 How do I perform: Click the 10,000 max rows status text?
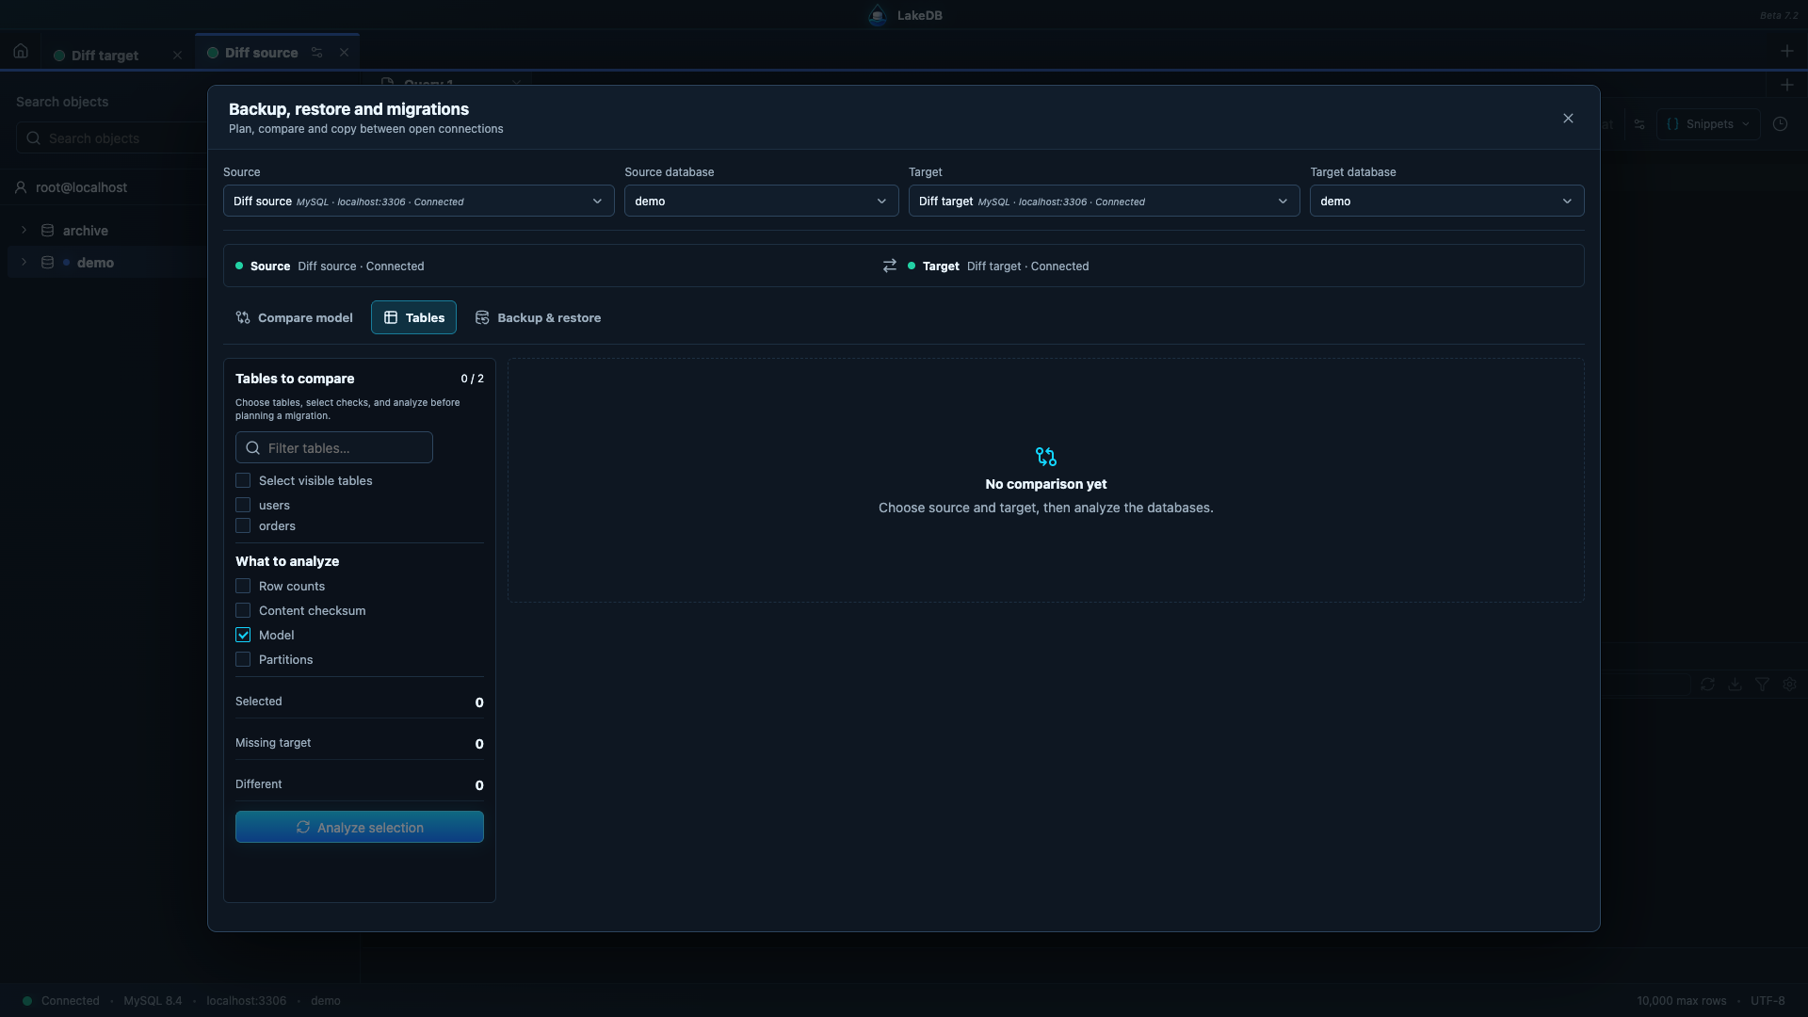[1682, 1001]
